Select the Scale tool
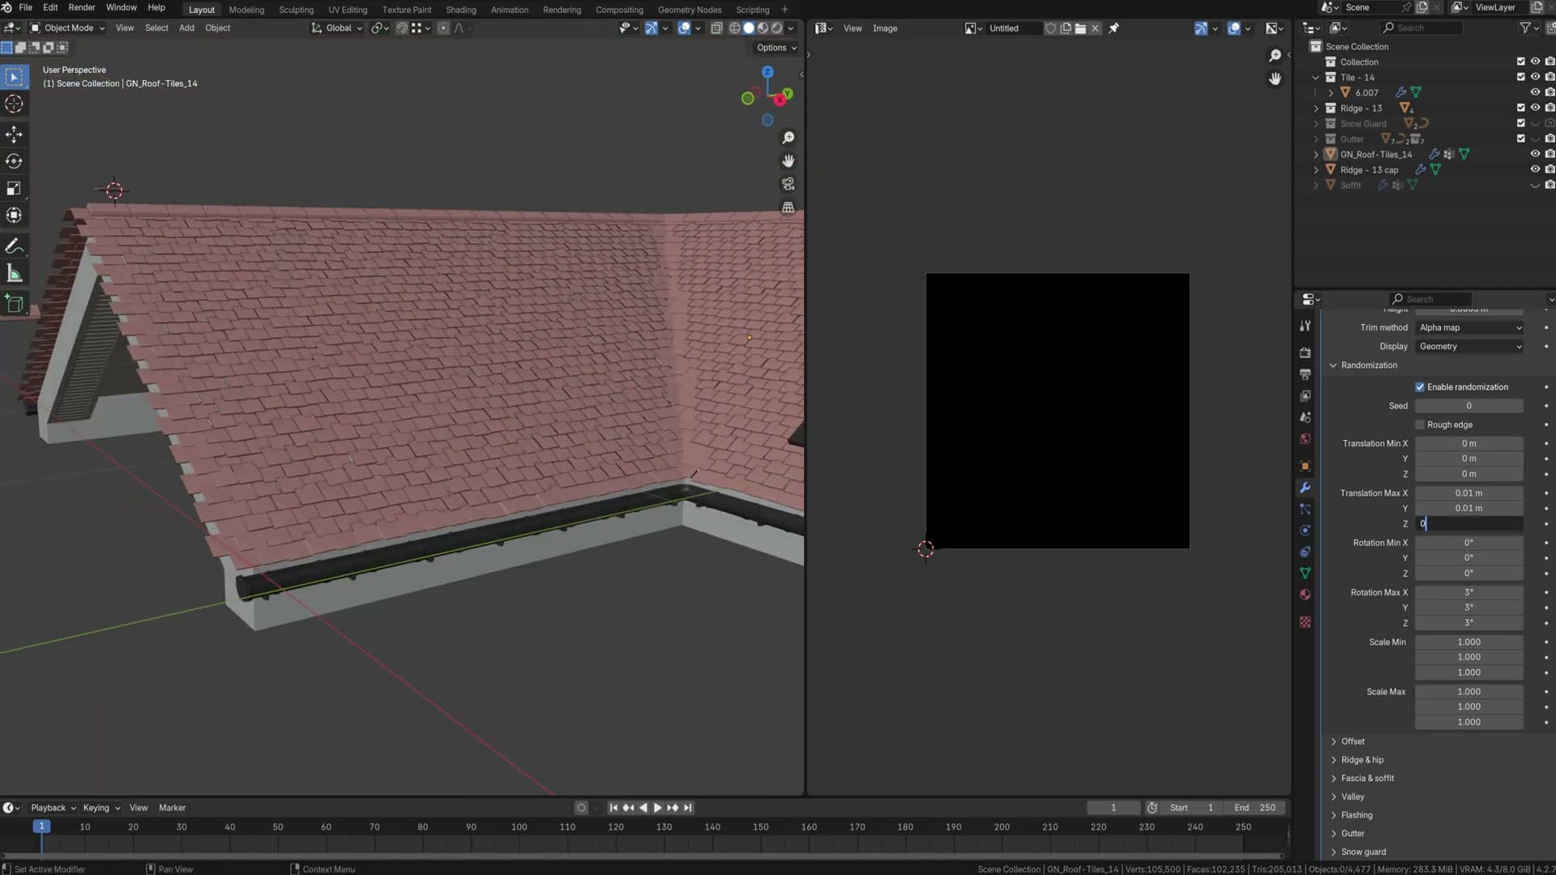Image resolution: width=1556 pixels, height=875 pixels. click(14, 188)
